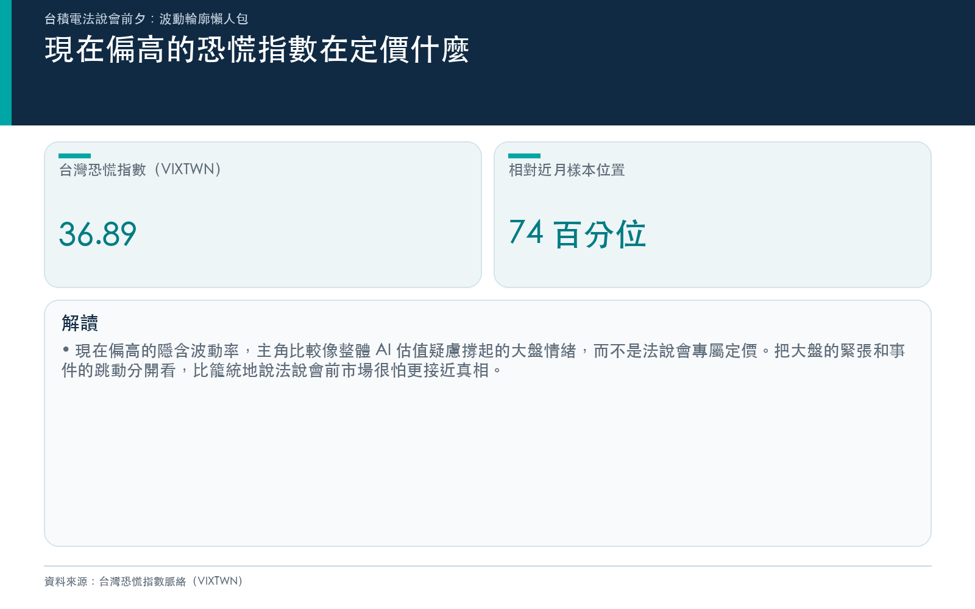Select the value 36.89
The image size is (975, 609).
97,234
